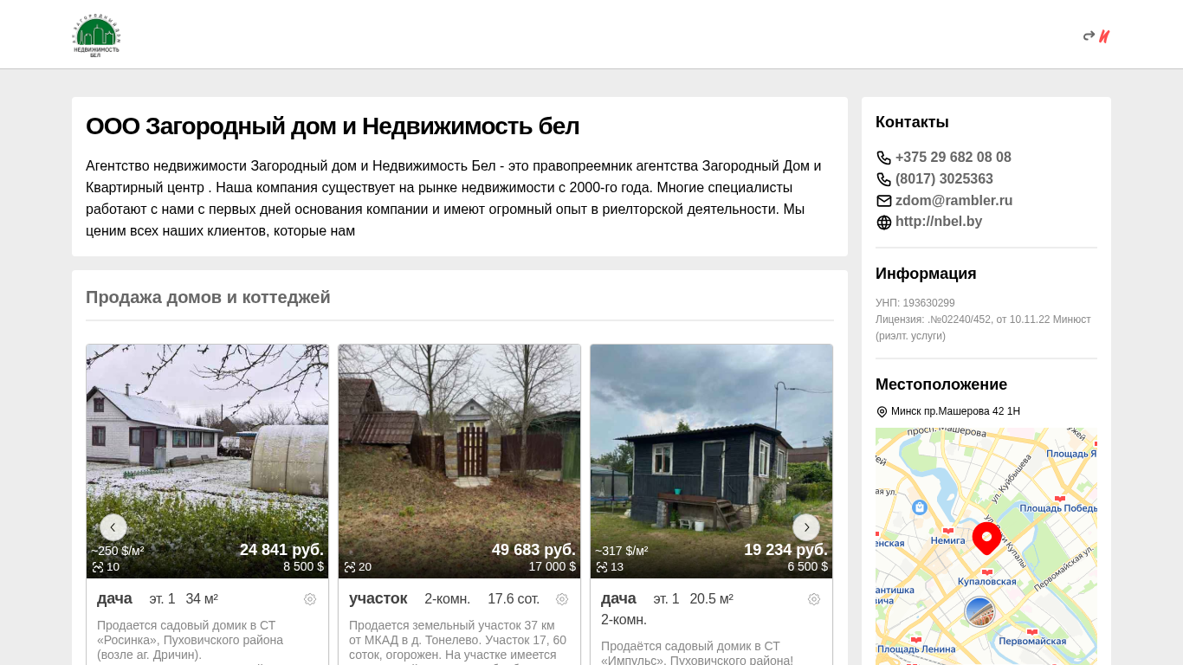Click the Недвижимость Бел logo

point(96,36)
